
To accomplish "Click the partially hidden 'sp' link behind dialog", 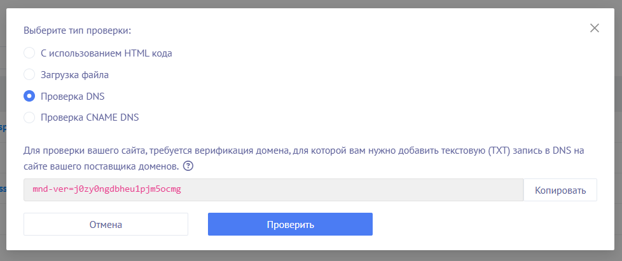I will (x=3, y=128).
